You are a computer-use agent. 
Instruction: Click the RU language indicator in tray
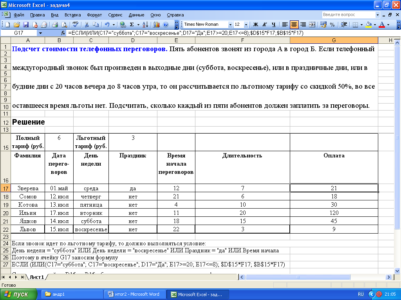tap(361, 294)
